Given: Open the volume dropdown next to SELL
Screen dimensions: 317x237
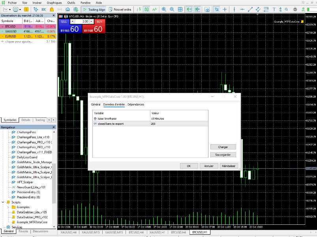Looking at the screenshot, I should pyautogui.click(x=72, y=21).
